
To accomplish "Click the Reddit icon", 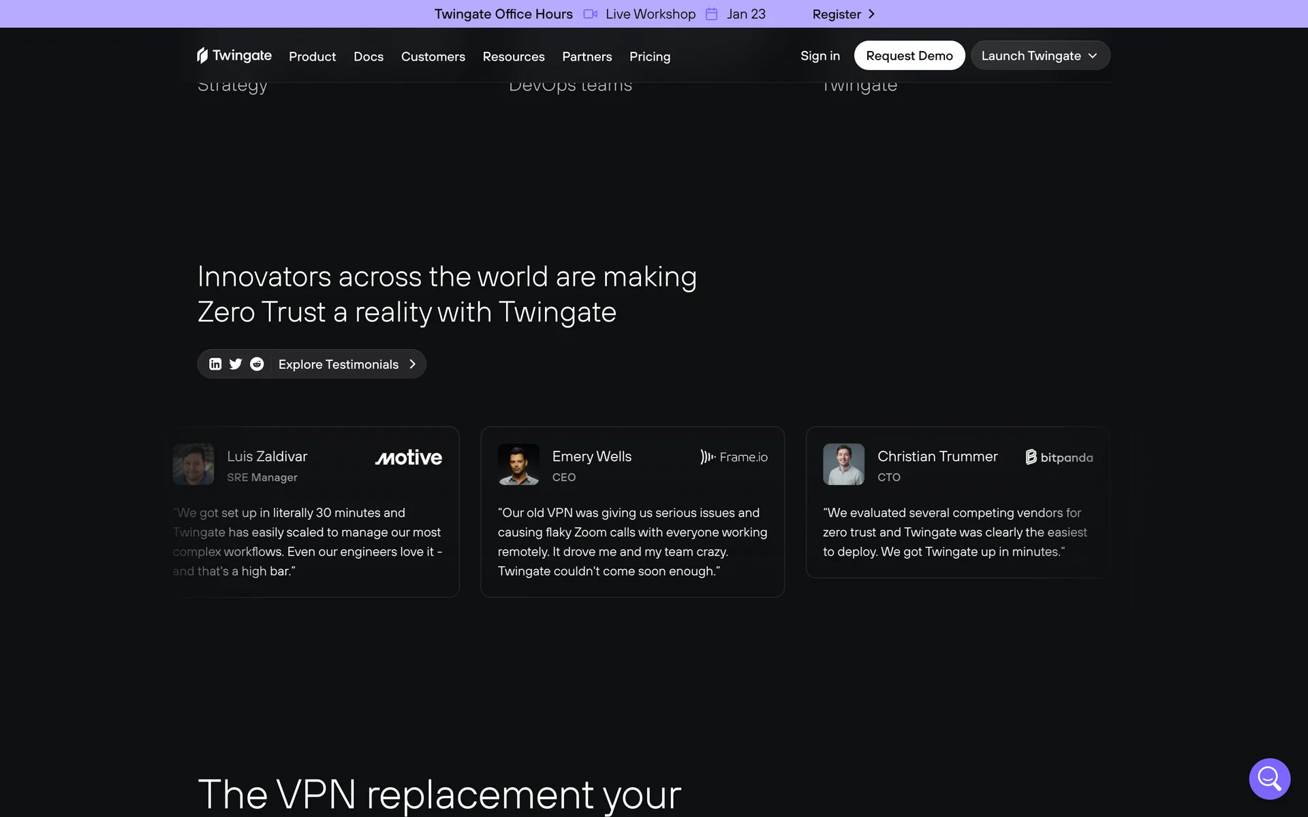I will click(257, 364).
